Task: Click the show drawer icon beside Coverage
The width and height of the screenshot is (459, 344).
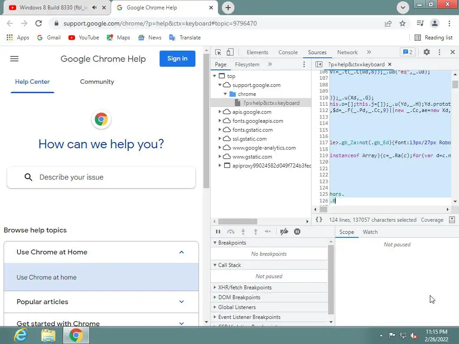Action: click(x=452, y=219)
